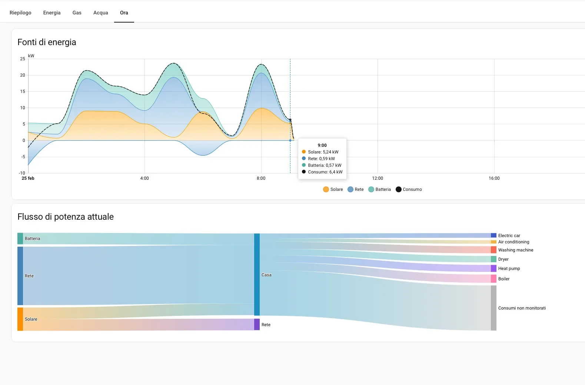Click the 16:00 time axis label
This screenshot has width=585, height=385.
point(494,178)
